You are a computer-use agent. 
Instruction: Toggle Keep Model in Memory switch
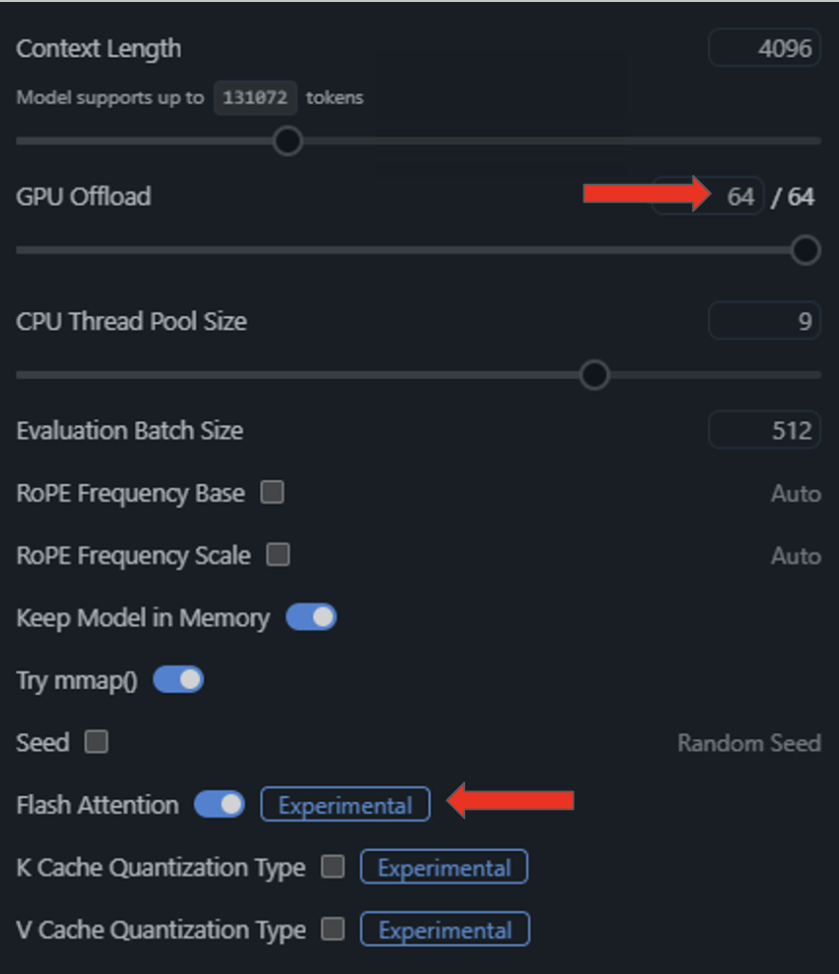311,617
